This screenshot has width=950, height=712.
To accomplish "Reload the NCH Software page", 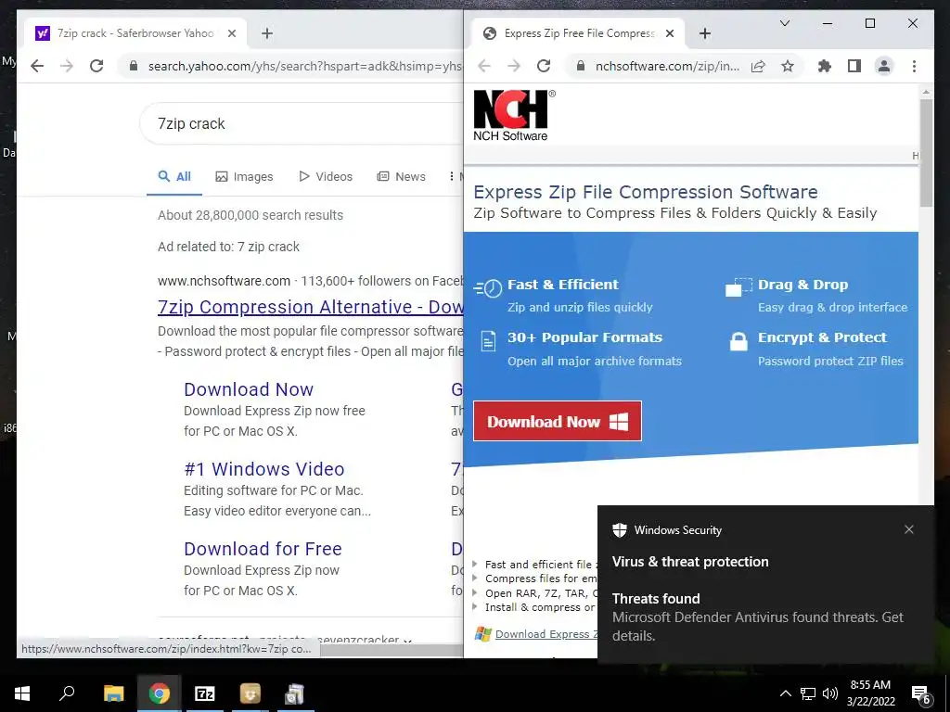I will pos(544,66).
